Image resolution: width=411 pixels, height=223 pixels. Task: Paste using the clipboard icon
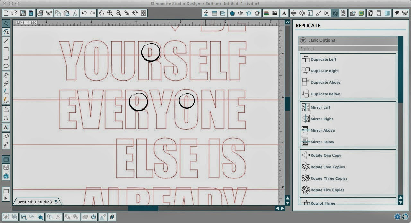pyautogui.click(x=66, y=13)
